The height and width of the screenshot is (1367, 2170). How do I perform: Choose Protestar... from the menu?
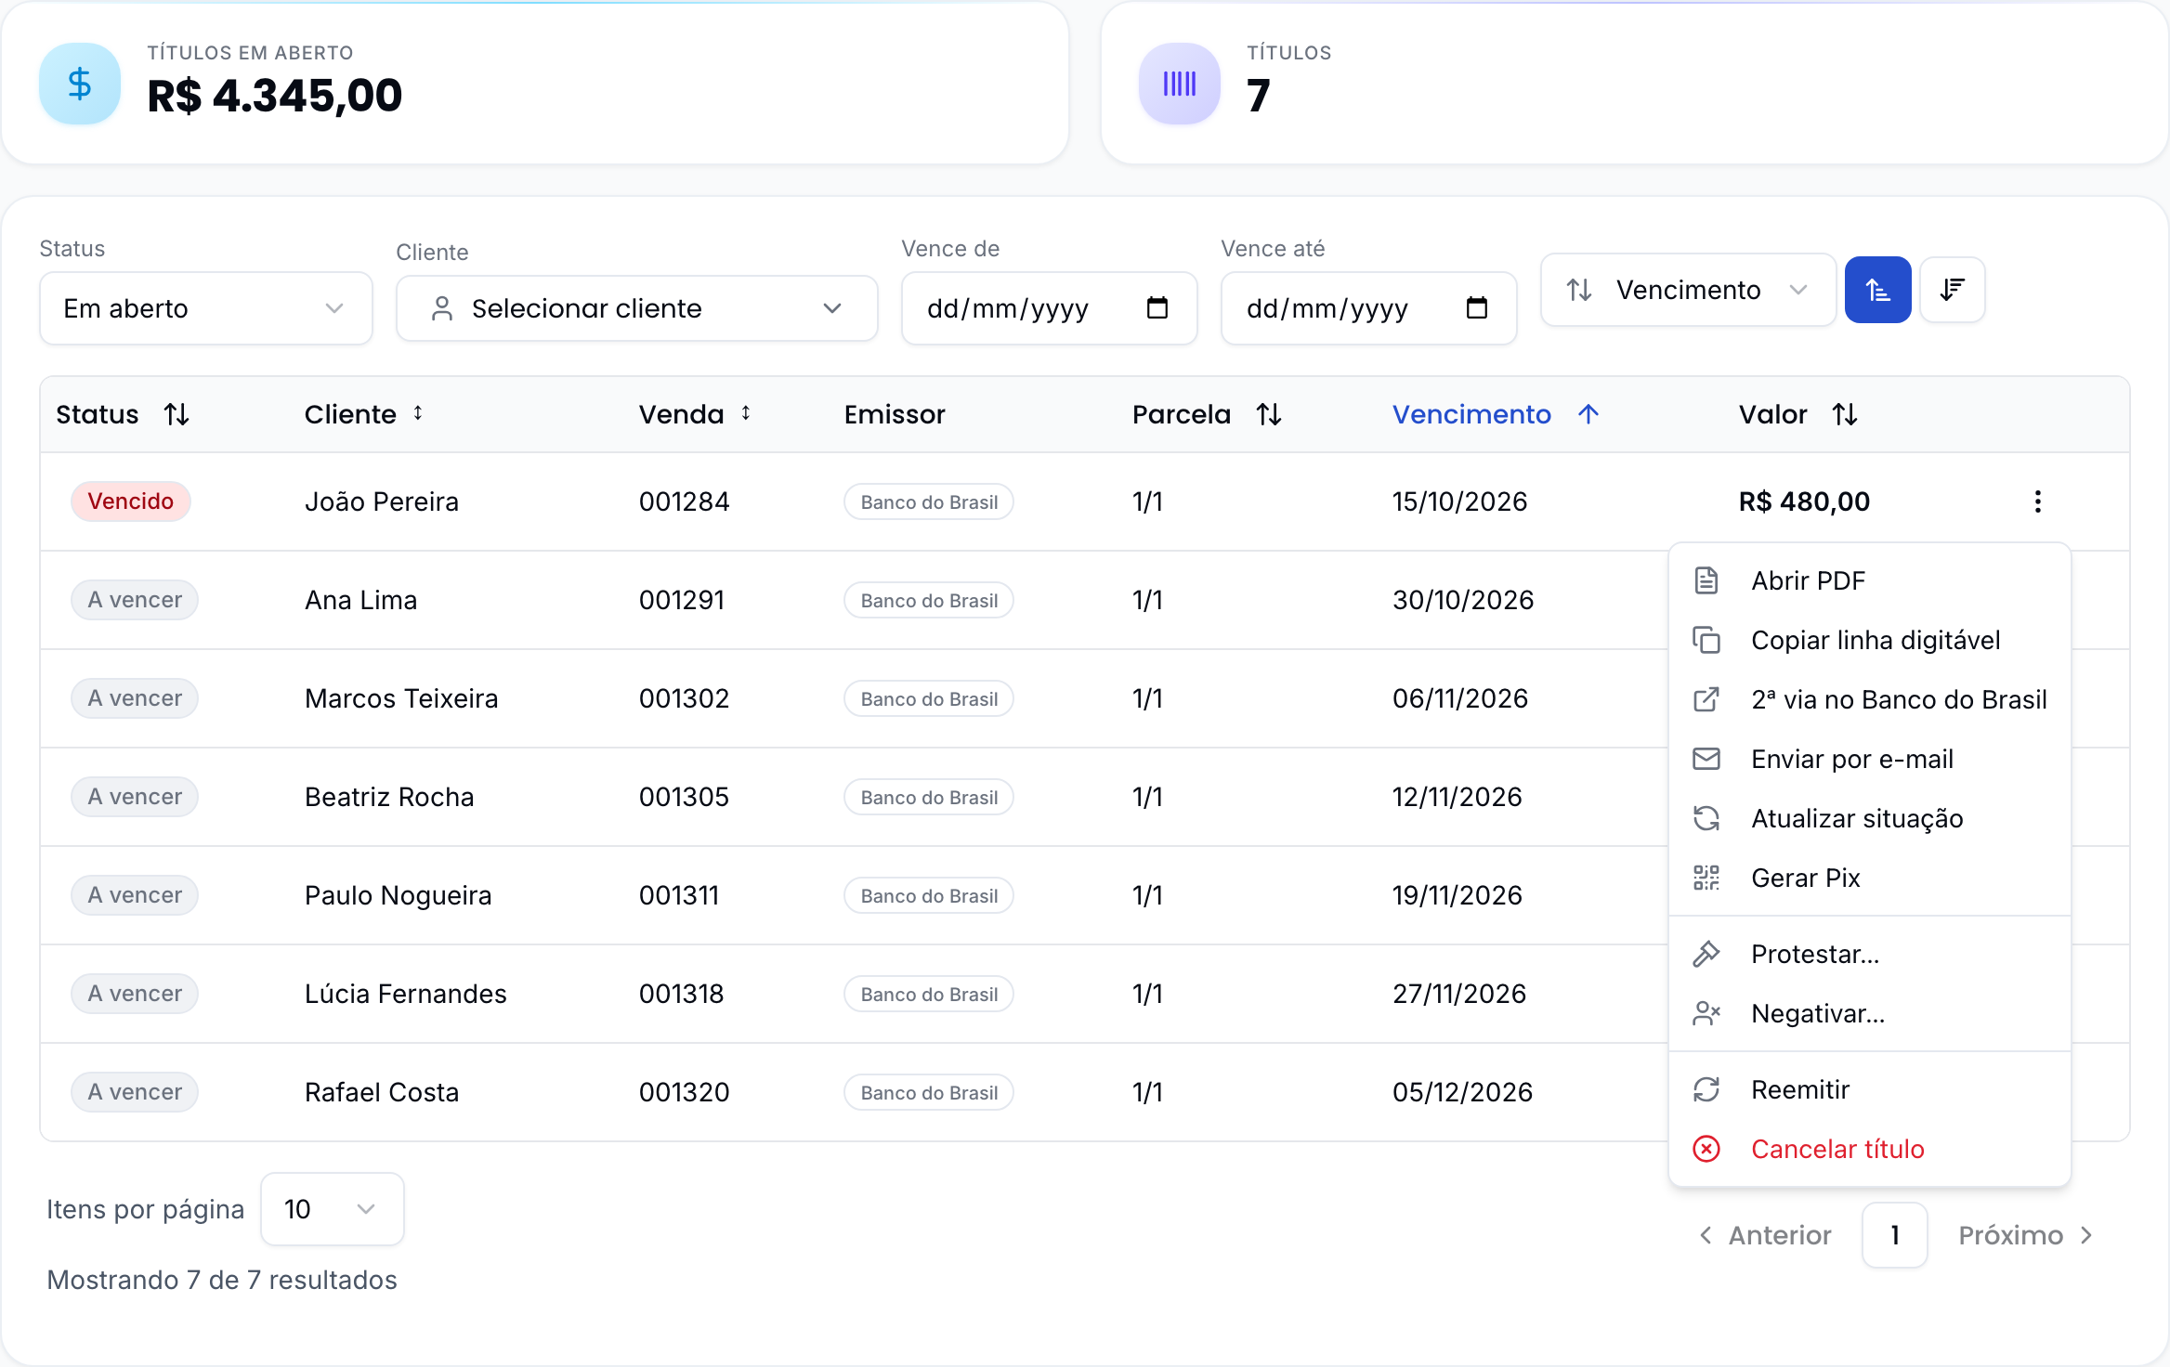(1870, 954)
